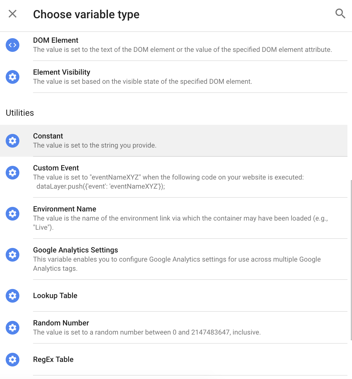
Task: Choose the Element Visibility variable type
Action: pyautogui.click(x=62, y=72)
